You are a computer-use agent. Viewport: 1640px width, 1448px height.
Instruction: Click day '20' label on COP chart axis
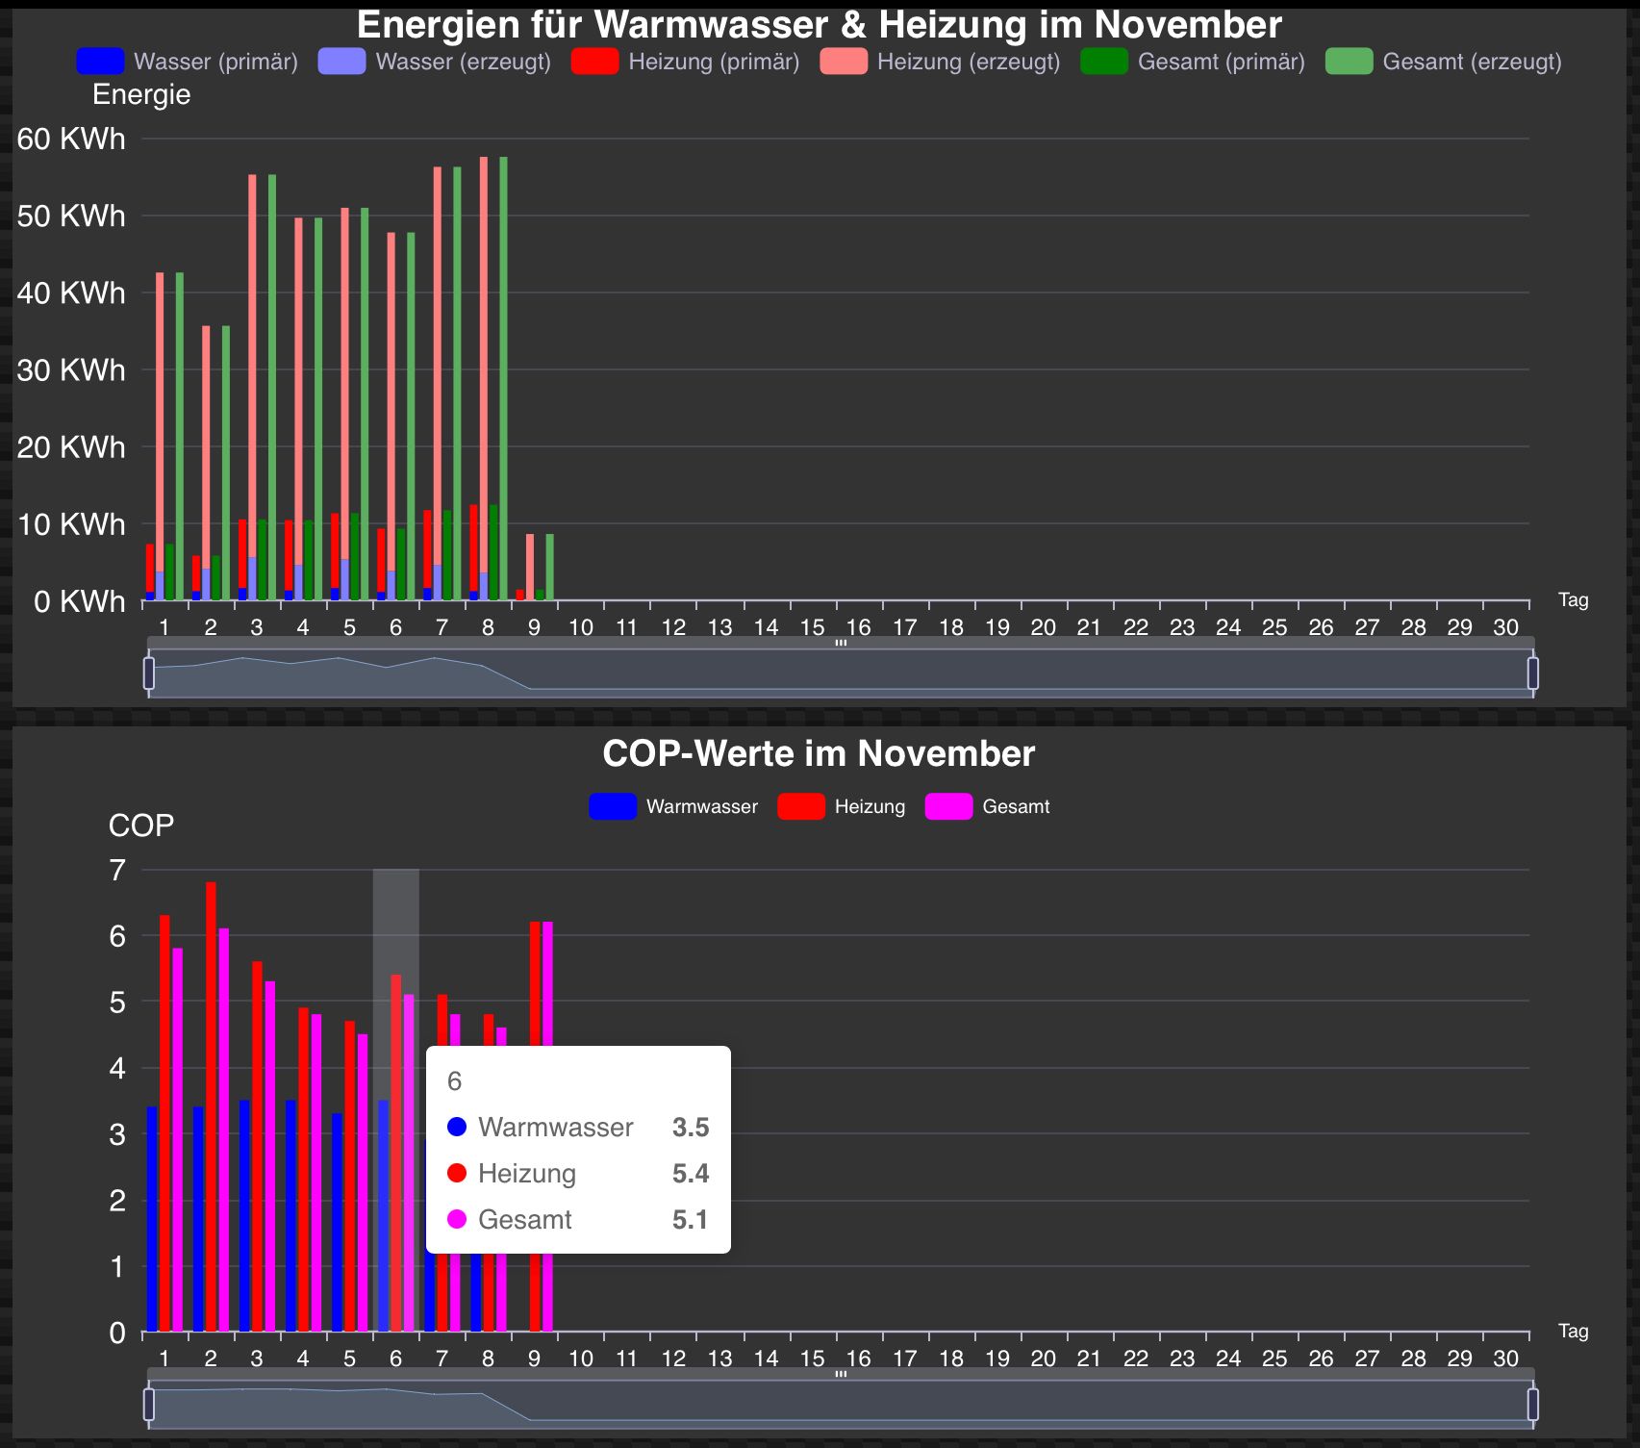coord(1044,1359)
